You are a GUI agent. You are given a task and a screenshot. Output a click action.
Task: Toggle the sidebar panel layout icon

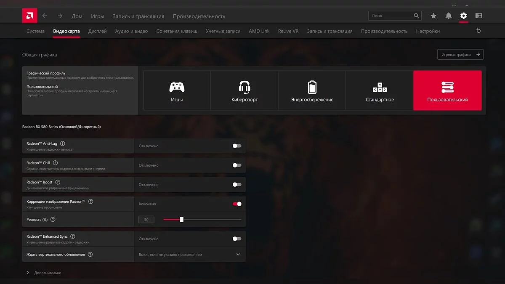tap(478, 16)
